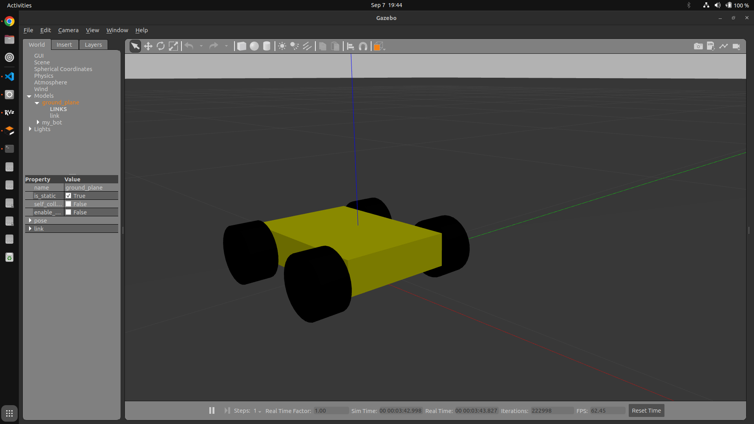Expand the Lights tree node

click(x=30, y=129)
